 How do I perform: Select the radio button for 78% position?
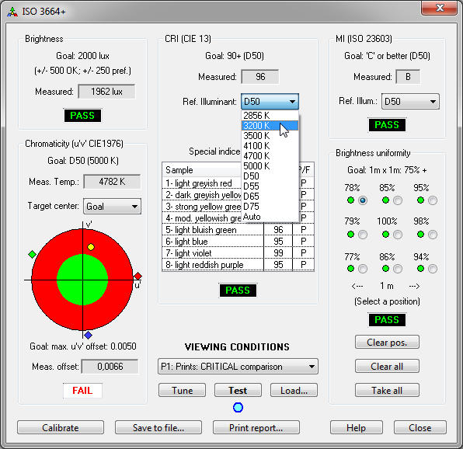(363, 200)
